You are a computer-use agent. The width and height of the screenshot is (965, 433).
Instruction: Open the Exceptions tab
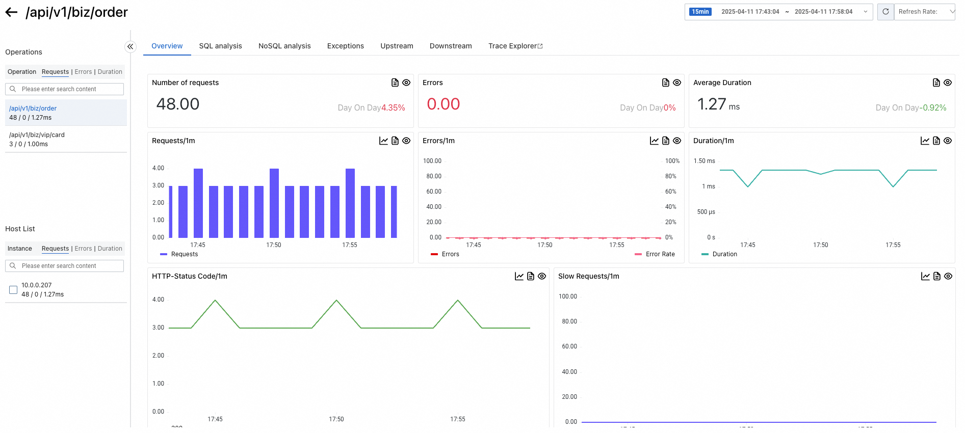[345, 46]
